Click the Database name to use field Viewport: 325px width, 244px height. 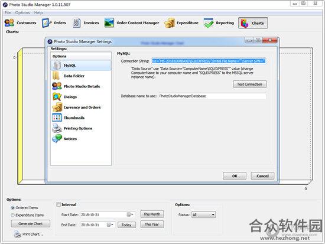(212, 96)
